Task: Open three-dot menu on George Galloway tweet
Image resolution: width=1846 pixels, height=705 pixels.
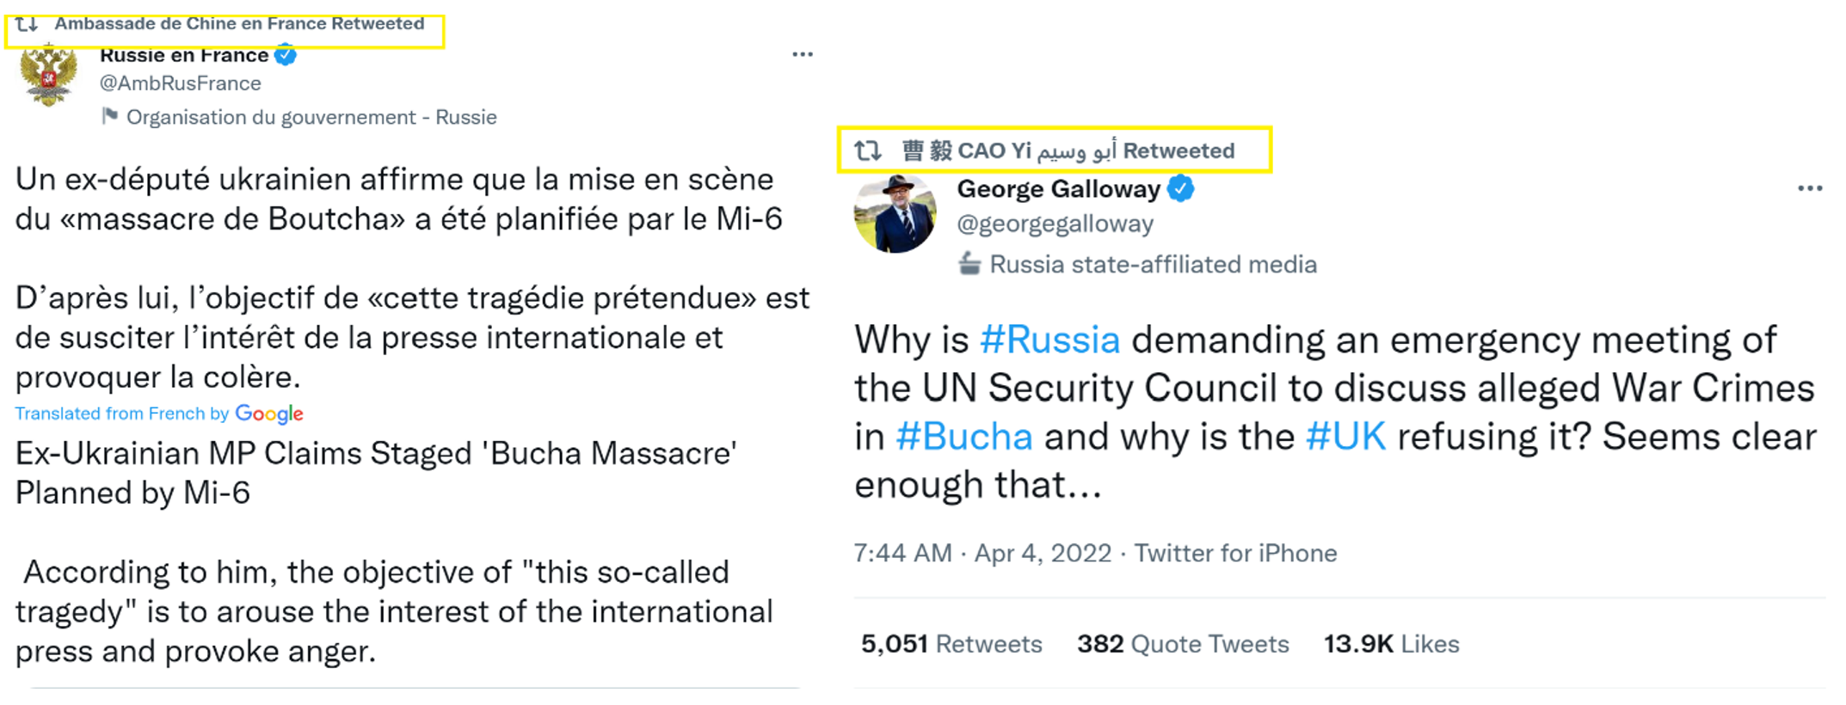Action: (x=1810, y=188)
